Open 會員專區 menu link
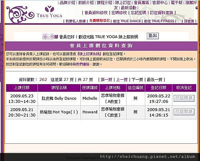 tap(142, 3)
